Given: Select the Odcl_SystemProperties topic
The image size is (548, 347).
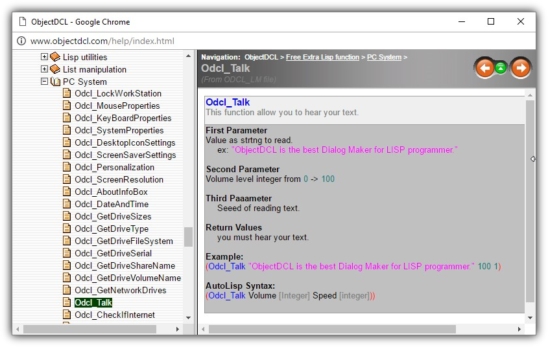Looking at the screenshot, I should tap(119, 130).
